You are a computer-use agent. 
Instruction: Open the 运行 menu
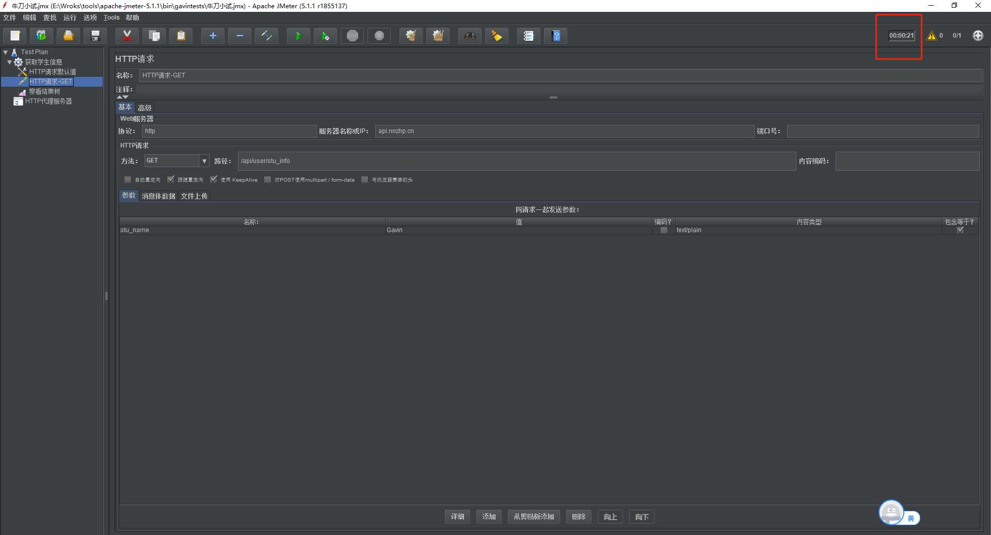click(70, 18)
